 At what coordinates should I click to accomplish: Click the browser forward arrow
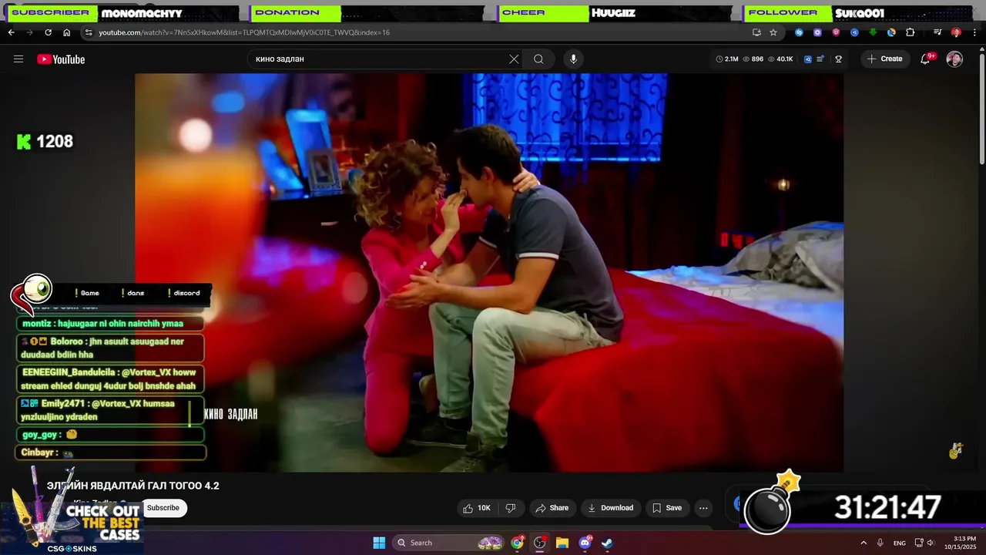[29, 32]
